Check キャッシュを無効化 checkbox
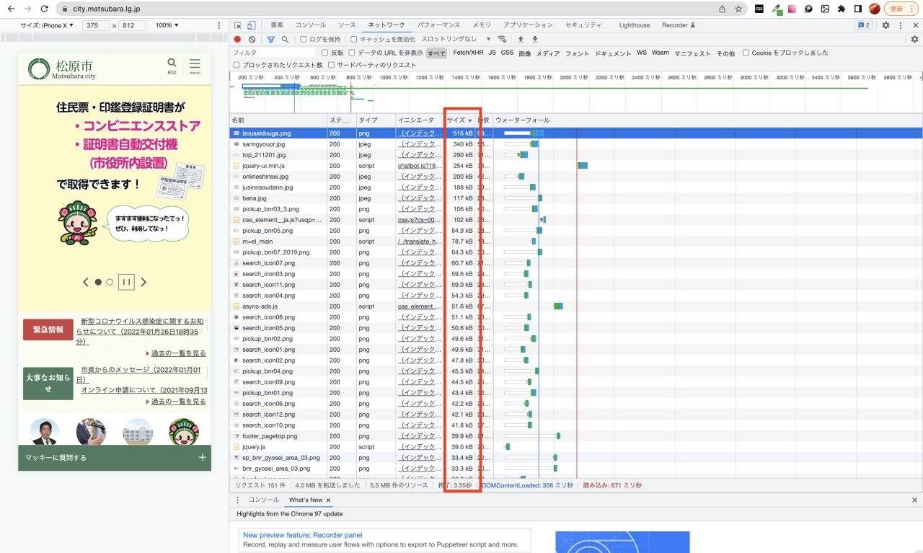923x553 pixels. [353, 39]
